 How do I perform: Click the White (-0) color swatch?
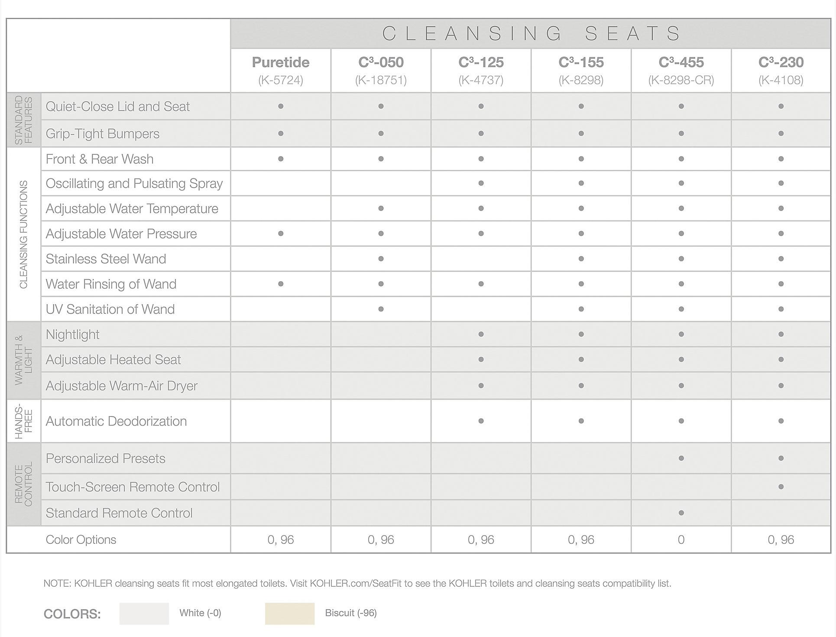click(x=144, y=613)
